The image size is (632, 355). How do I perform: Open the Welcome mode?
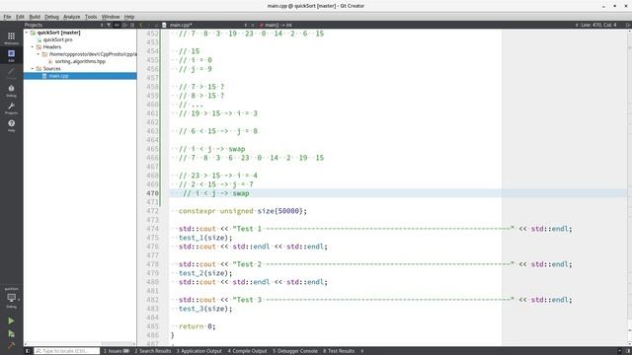click(x=11, y=38)
